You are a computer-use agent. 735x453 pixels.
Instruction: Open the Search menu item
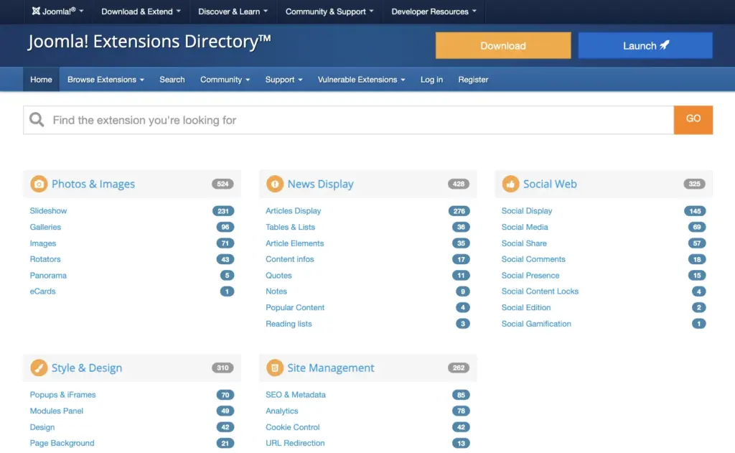(172, 80)
